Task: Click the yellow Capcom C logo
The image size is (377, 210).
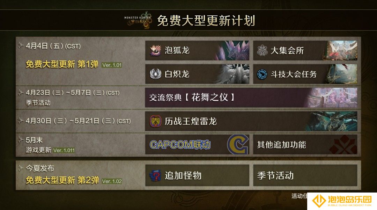Action: pyautogui.click(x=238, y=144)
